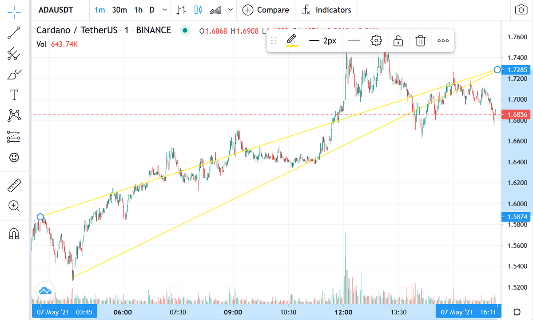Click the 07 May '21 03:45 time label
The height and width of the screenshot is (322, 533).
(65, 312)
